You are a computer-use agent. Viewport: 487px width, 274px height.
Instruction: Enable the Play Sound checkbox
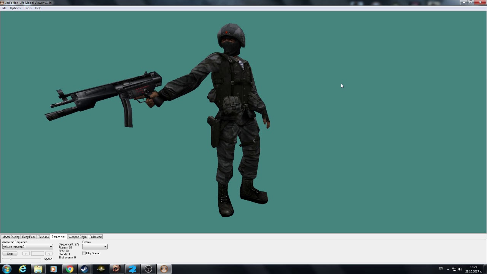click(84, 253)
